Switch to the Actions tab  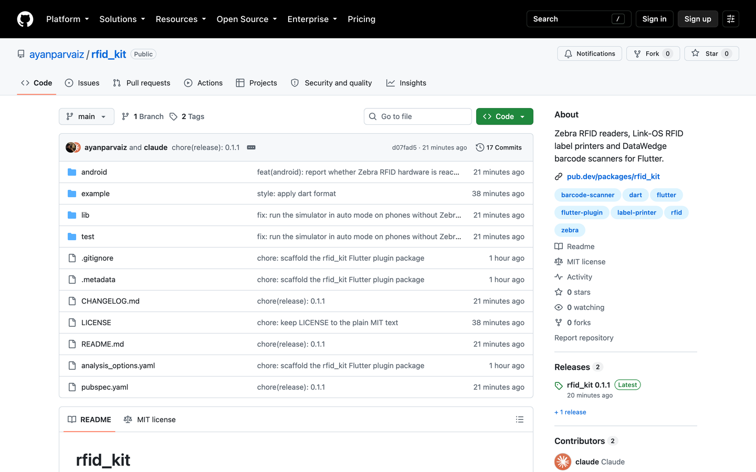point(204,83)
